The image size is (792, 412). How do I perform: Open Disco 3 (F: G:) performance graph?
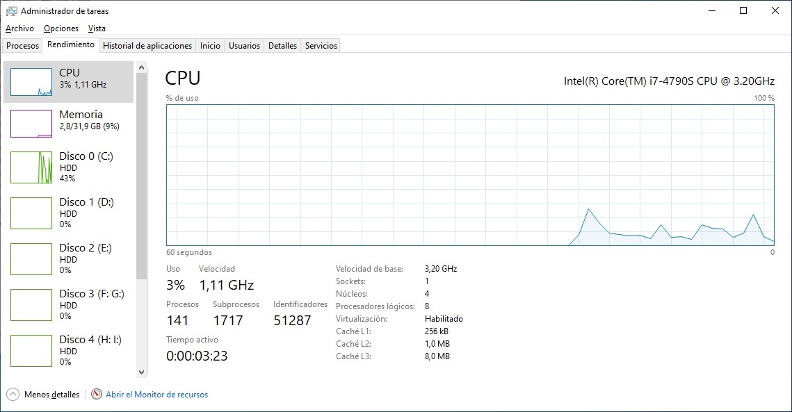(31, 304)
